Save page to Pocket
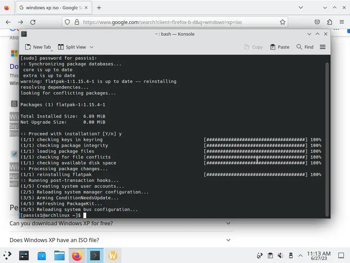Image resolution: width=350 pixels, height=263 pixels. (317, 22)
